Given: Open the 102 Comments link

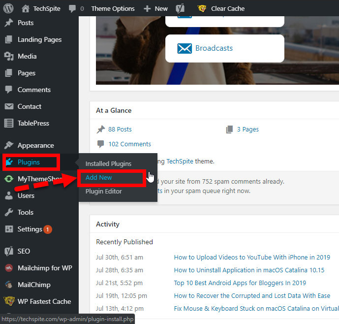Looking at the screenshot, I should coord(129,144).
